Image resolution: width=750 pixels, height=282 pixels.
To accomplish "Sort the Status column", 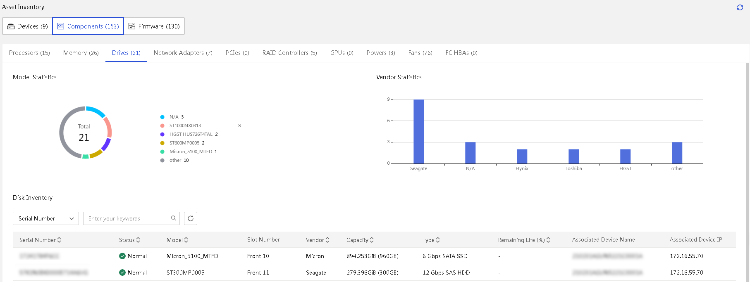I will pyautogui.click(x=138, y=240).
